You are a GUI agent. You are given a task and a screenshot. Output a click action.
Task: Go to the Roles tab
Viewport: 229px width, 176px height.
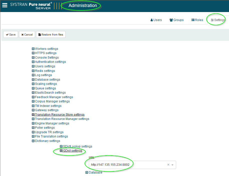pos(197,20)
